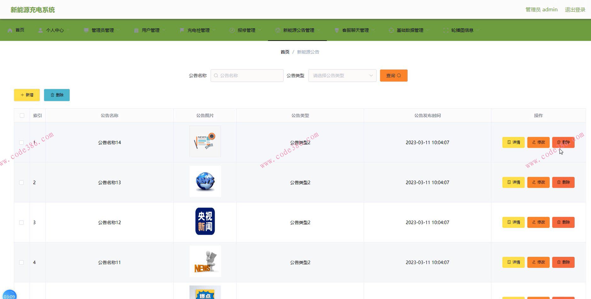Select the person icon on 个人中心
Image resolution: width=591 pixels, height=299 pixels.
40,30
